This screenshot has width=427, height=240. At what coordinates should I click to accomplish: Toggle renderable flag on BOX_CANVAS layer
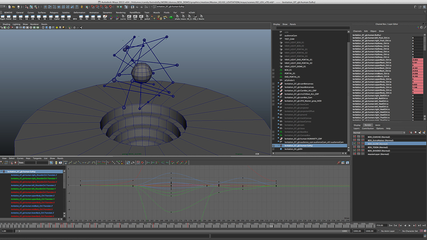tap(355, 137)
